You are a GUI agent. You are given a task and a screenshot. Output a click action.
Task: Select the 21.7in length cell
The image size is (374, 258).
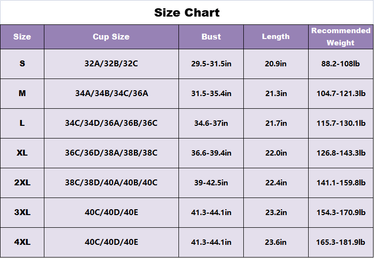tap(276, 123)
